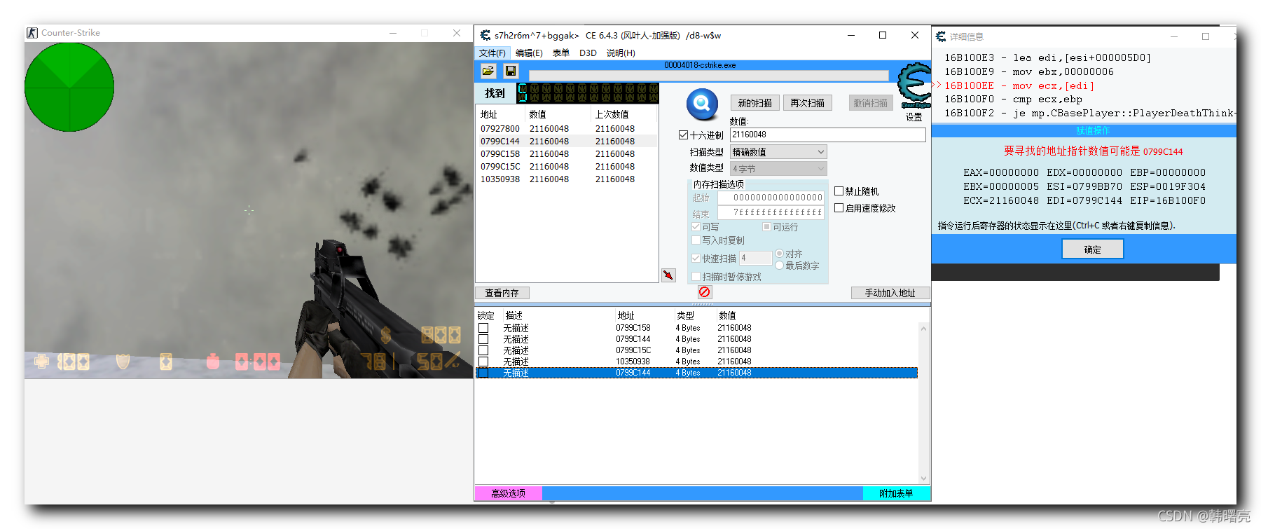Open 说明(H) help menu
The image size is (1261, 529).
tap(621, 53)
